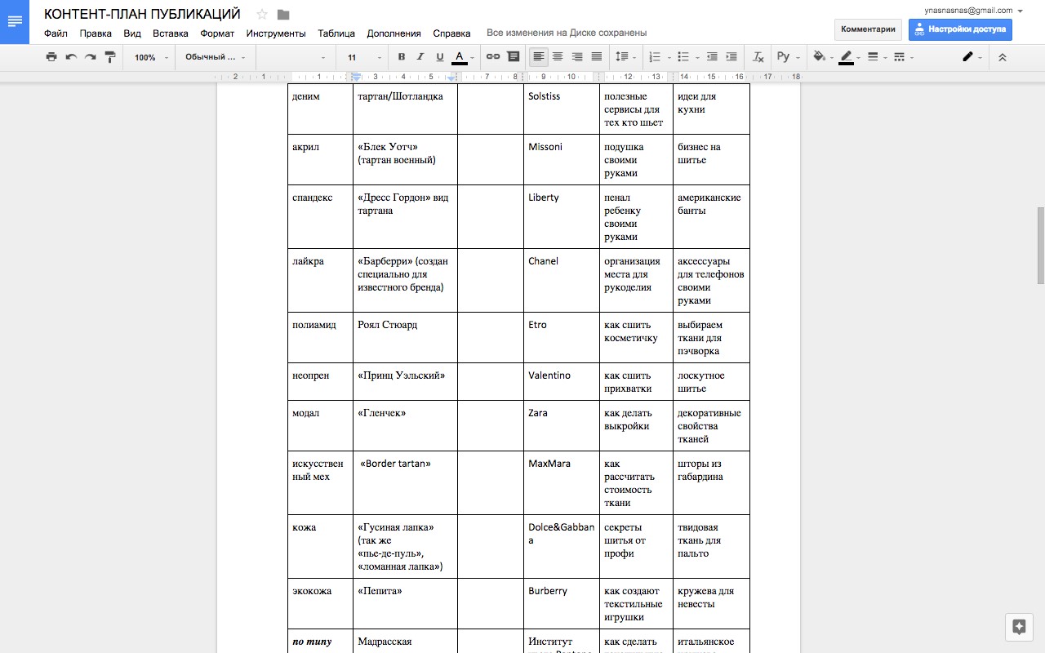Open the text color picker
The height and width of the screenshot is (653, 1045).
click(462, 57)
